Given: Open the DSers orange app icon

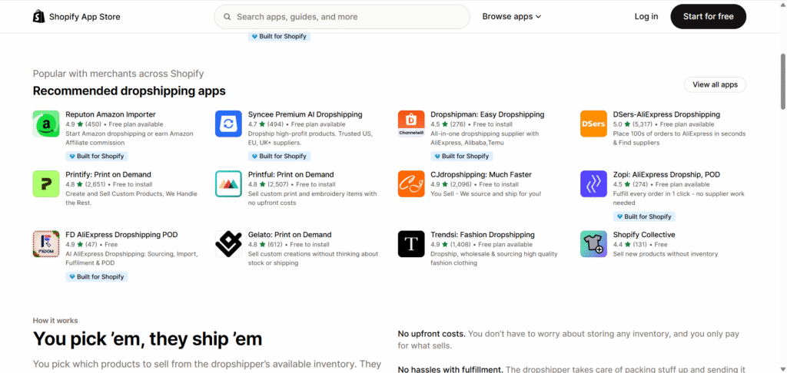Looking at the screenshot, I should coord(594,124).
